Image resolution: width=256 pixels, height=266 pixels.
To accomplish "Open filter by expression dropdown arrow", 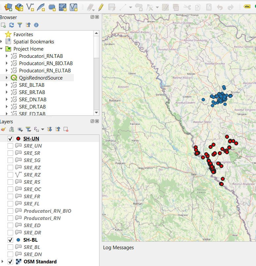I will (43, 130).
